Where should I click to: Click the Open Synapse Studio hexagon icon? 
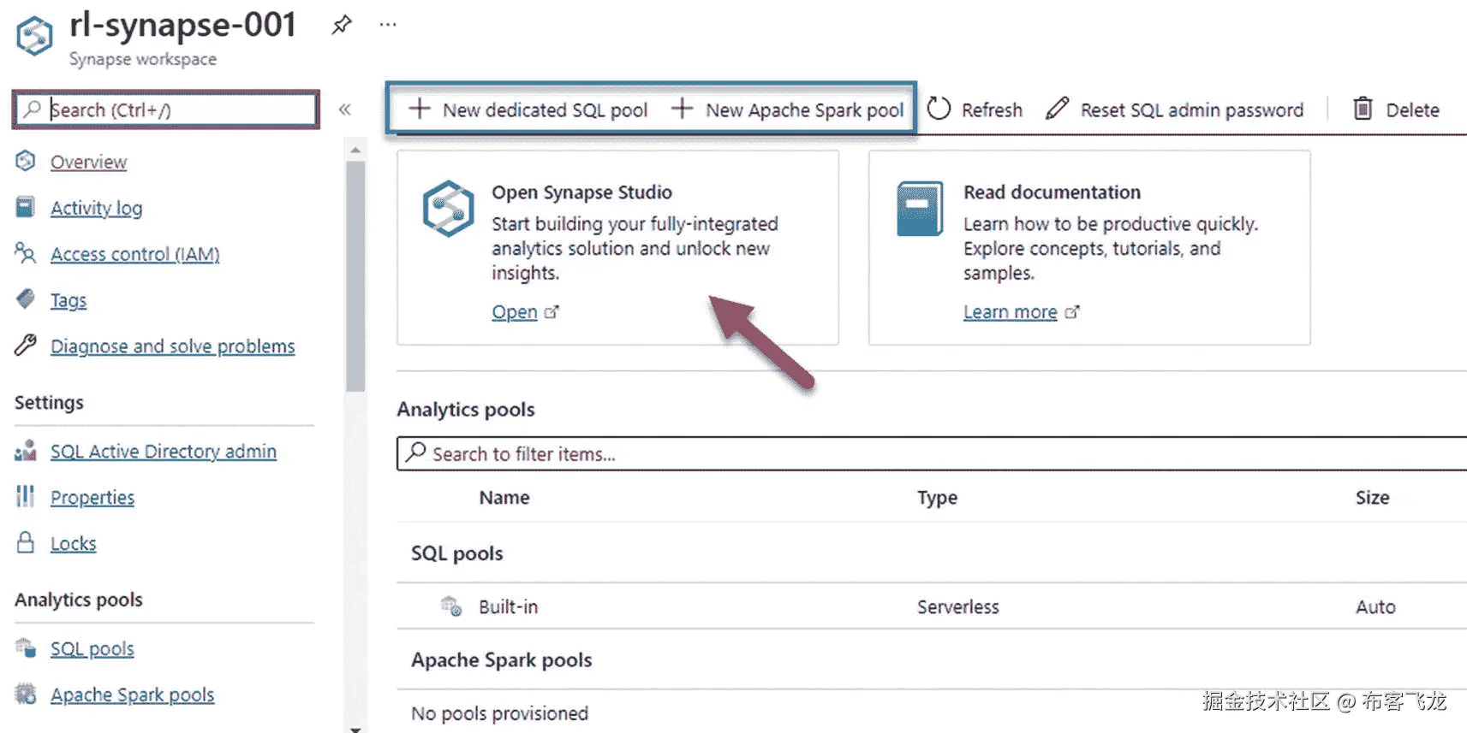click(448, 208)
